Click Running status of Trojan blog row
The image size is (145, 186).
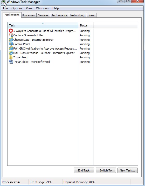coord(85,57)
